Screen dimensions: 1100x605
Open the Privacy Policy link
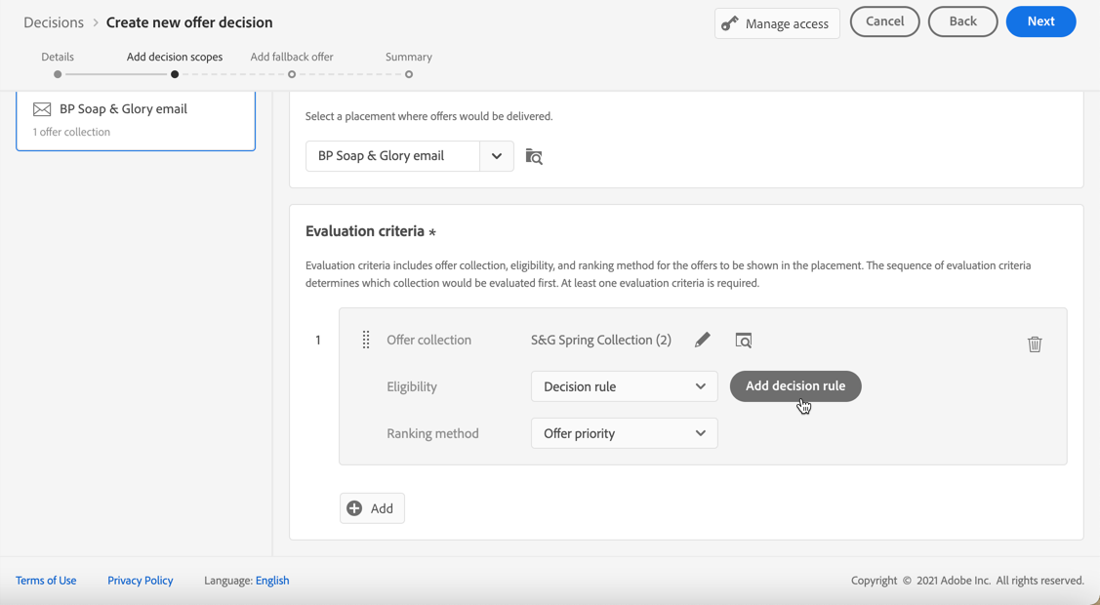coord(140,581)
